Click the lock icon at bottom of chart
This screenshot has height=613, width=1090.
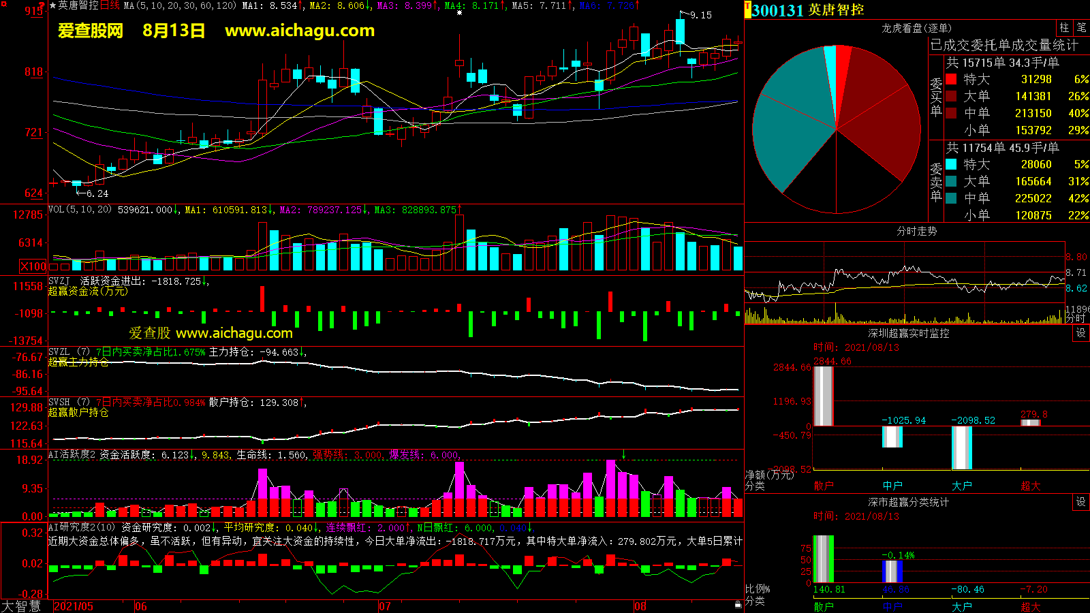738,605
